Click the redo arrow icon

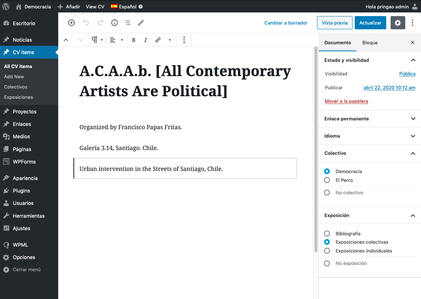click(100, 23)
